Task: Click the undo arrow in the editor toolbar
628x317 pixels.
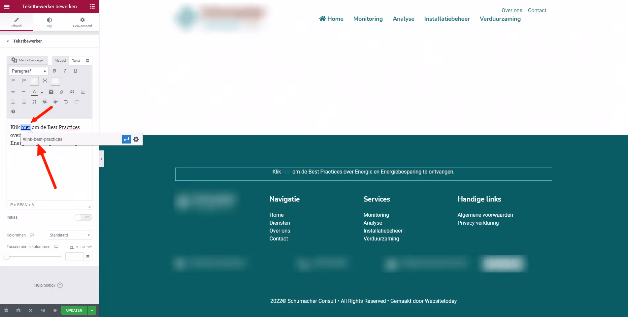Action: (66, 102)
